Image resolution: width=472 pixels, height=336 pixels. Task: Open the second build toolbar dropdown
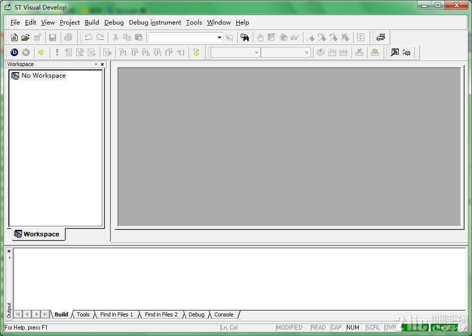(x=306, y=53)
